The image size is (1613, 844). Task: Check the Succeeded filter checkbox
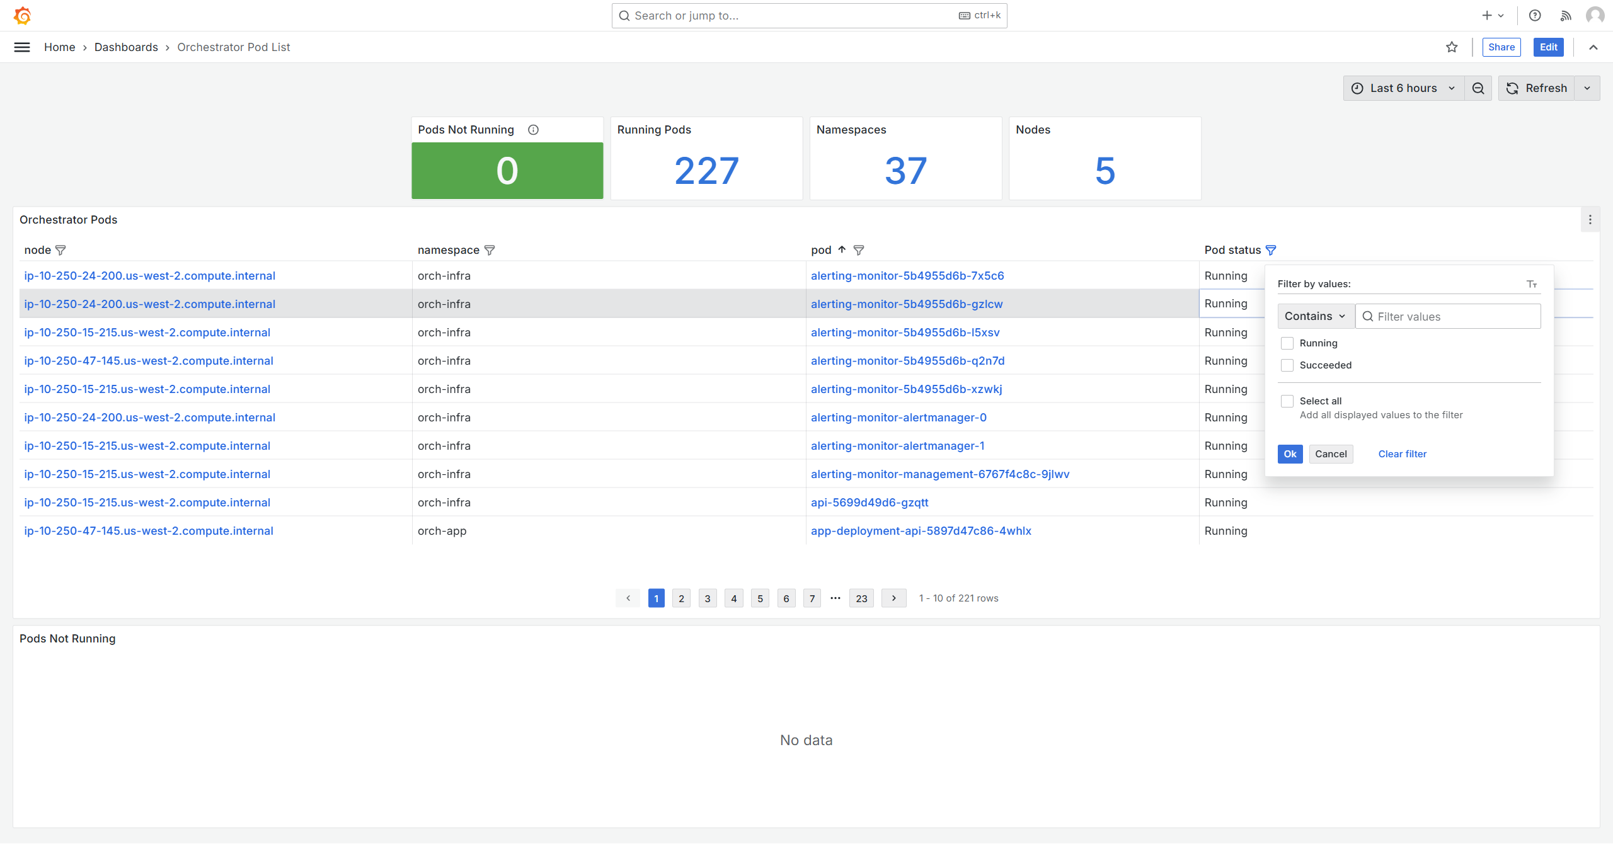(1287, 365)
